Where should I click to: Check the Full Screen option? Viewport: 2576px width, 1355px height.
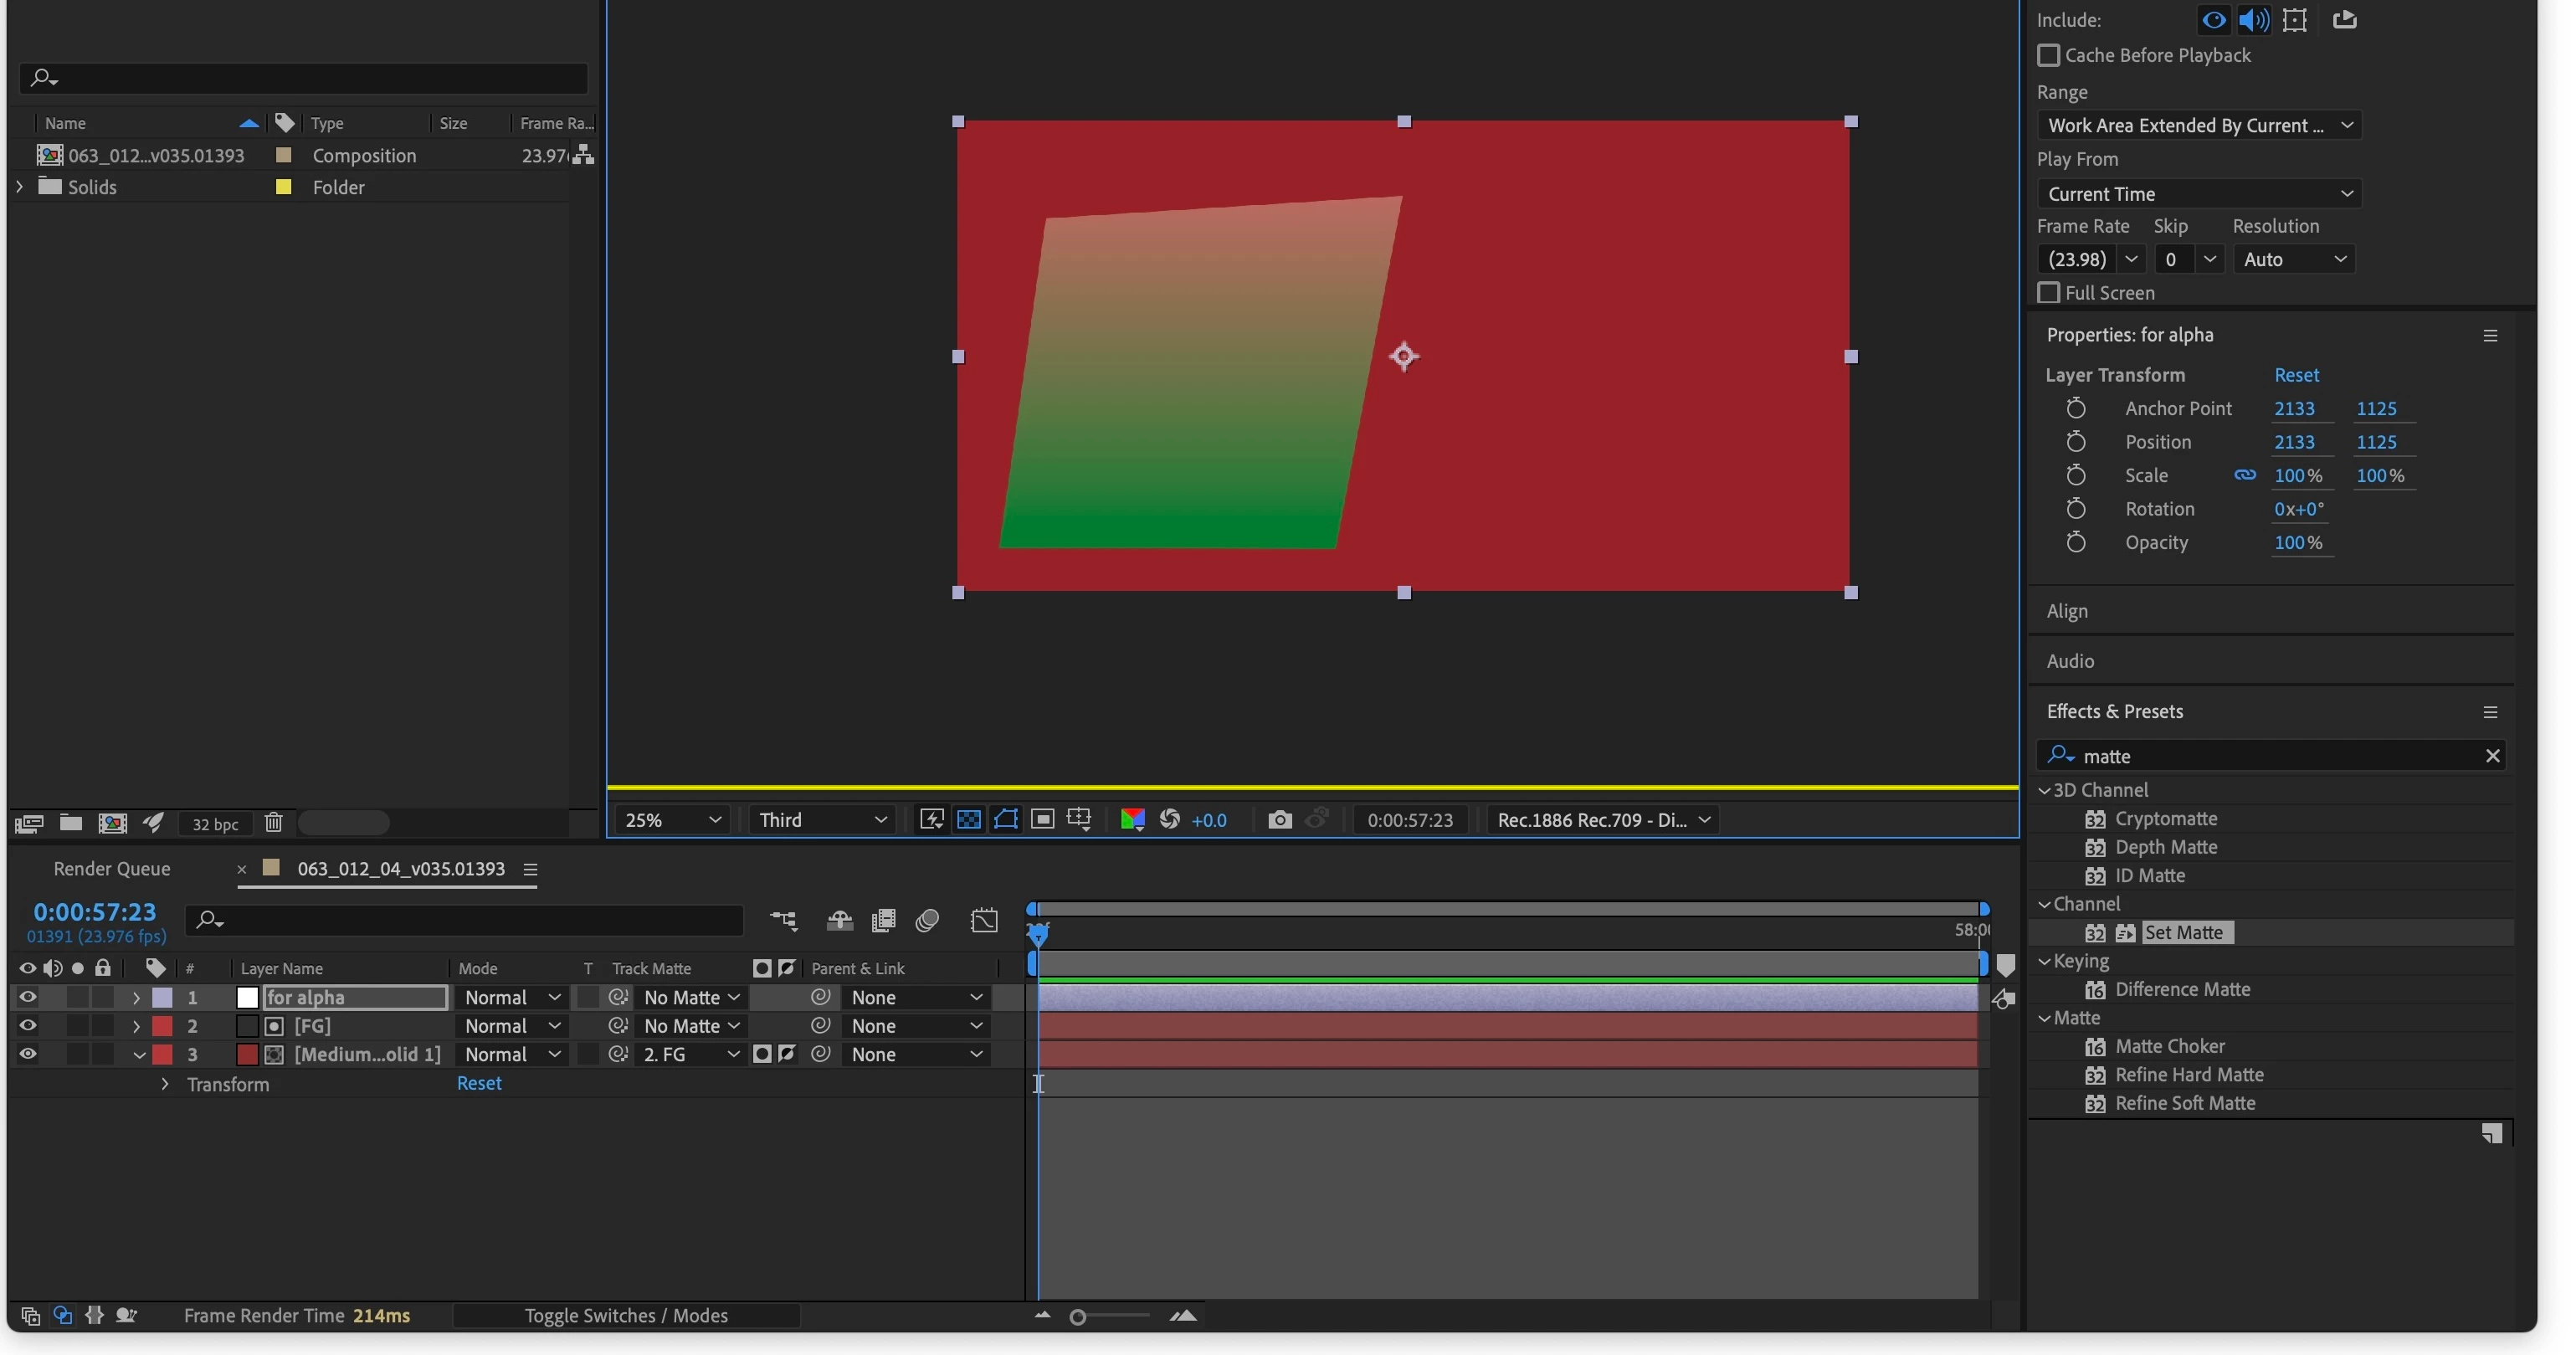2048,293
